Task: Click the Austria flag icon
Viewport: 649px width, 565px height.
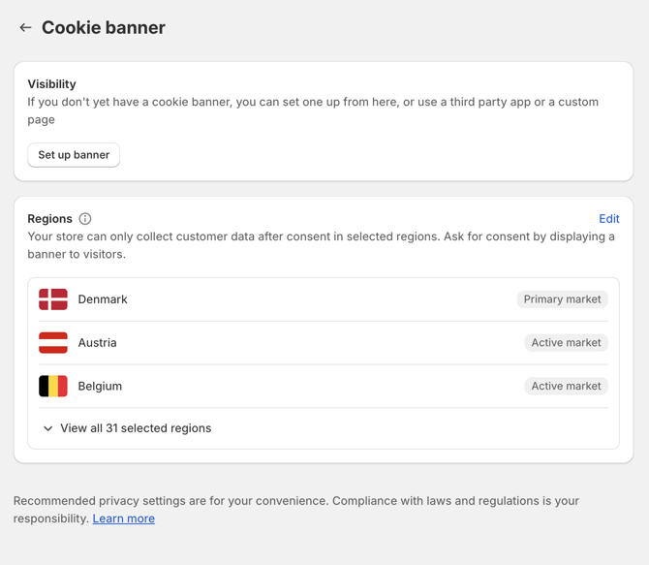Action: click(53, 342)
